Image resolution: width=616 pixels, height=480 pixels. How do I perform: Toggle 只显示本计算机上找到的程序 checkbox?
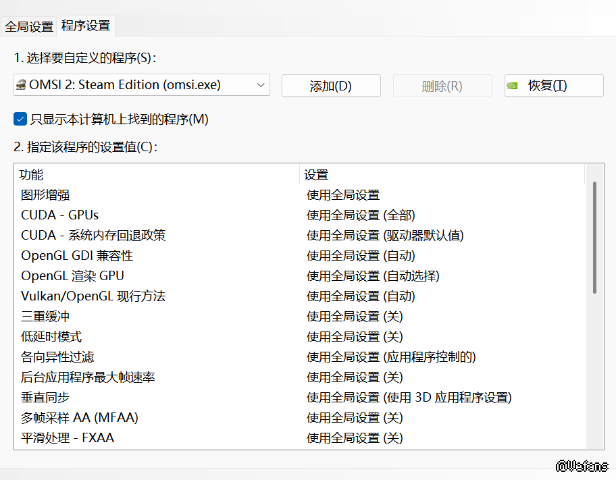pos(20,119)
